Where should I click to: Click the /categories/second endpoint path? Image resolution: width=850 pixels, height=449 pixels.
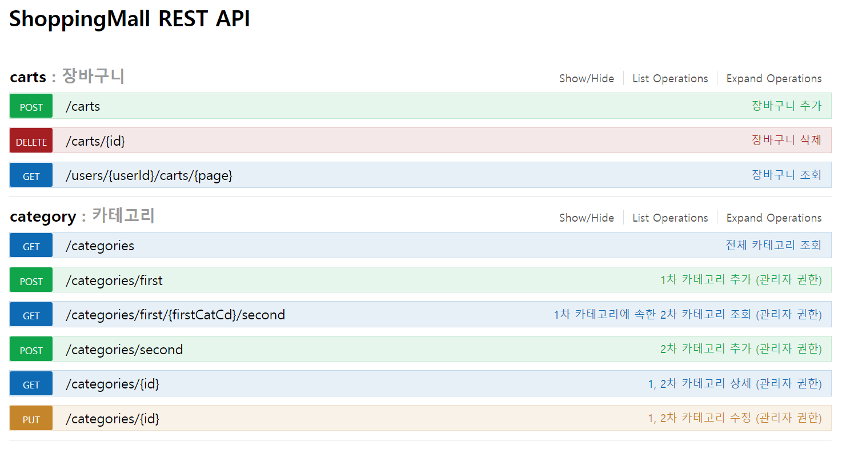[124, 349]
